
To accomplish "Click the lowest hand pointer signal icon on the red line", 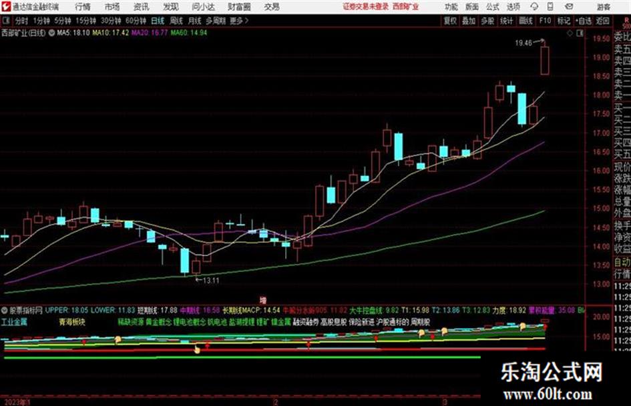I will coord(197,350).
